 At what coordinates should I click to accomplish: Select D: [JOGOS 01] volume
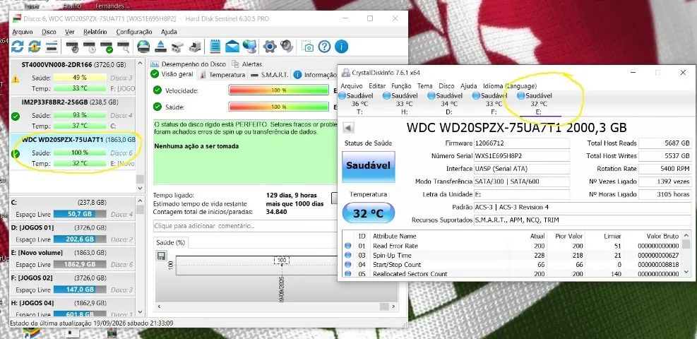click(73, 233)
